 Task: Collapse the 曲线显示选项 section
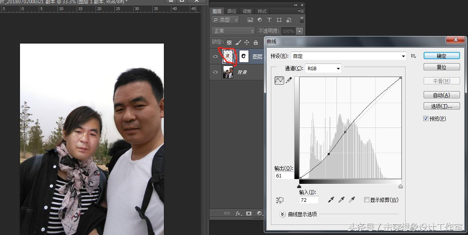click(282, 214)
